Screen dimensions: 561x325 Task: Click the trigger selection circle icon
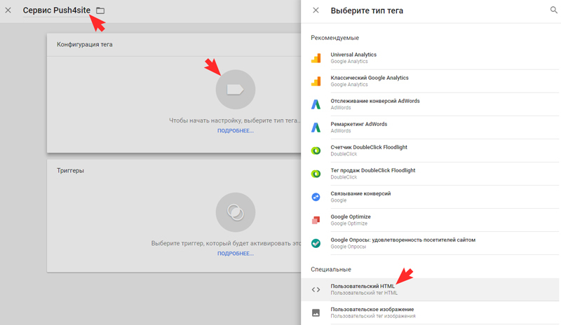click(x=236, y=212)
